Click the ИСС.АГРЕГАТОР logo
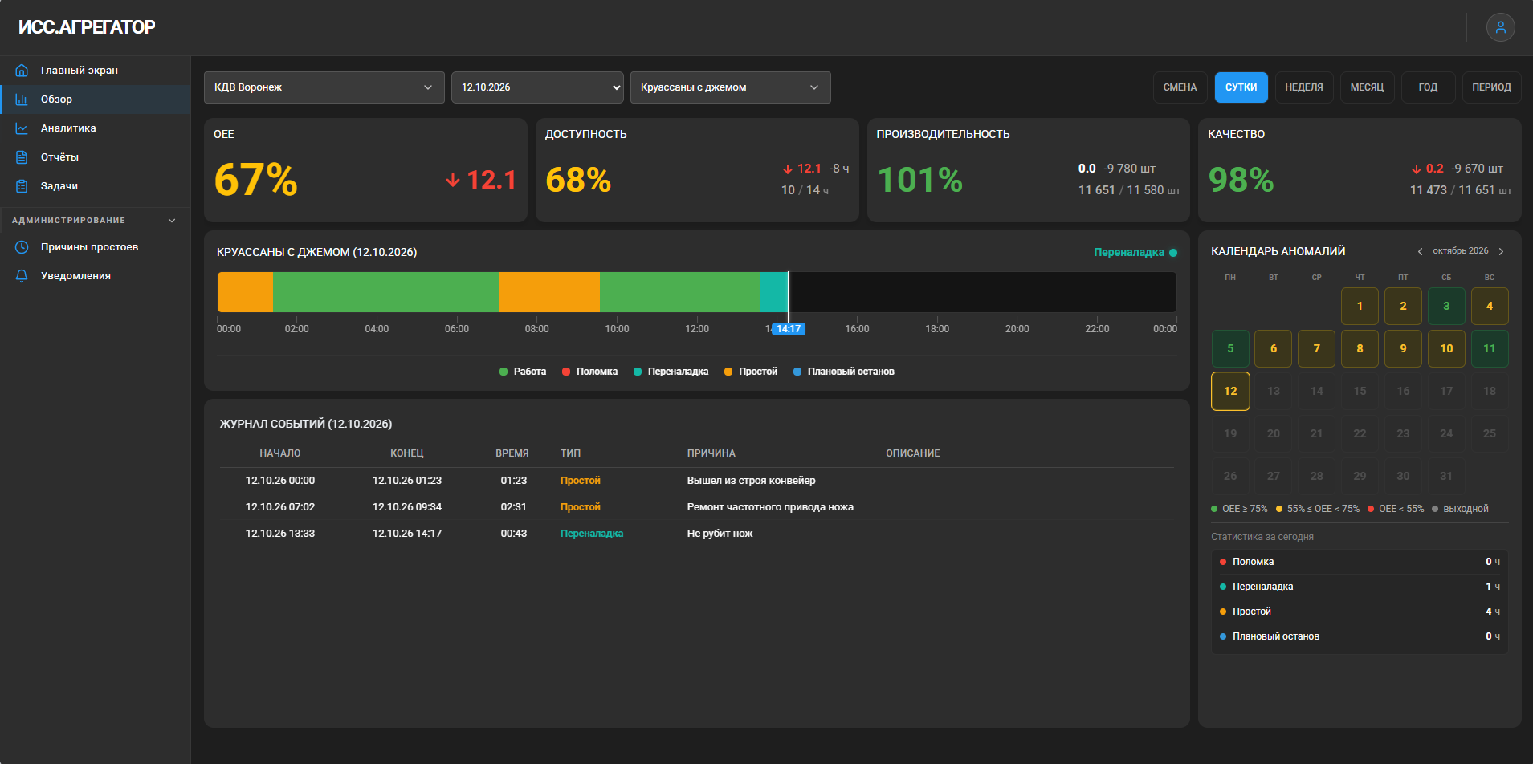The image size is (1533, 764). 87,27
